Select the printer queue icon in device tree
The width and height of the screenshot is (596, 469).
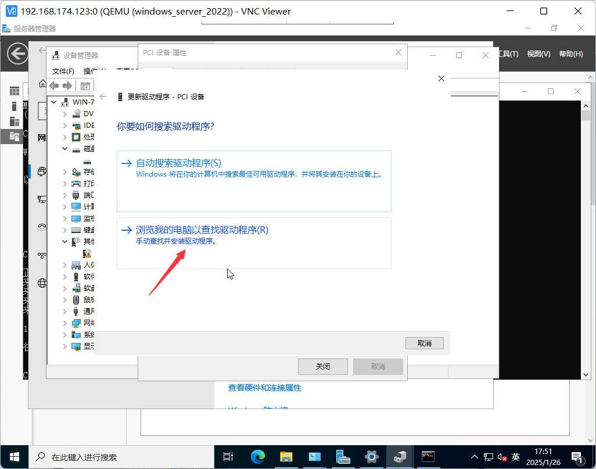tap(77, 184)
